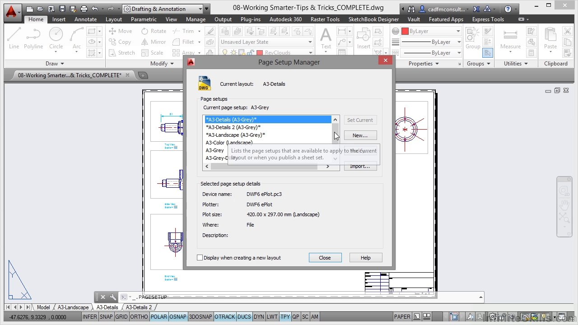Click the customize wrench icon on command line
578x325 pixels.
(113, 297)
